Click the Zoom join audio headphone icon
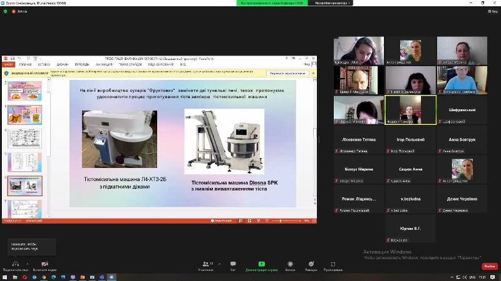Image resolution: width=501 pixels, height=281 pixels. (x=15, y=264)
